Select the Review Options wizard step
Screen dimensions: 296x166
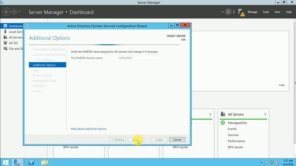click(x=42, y=76)
